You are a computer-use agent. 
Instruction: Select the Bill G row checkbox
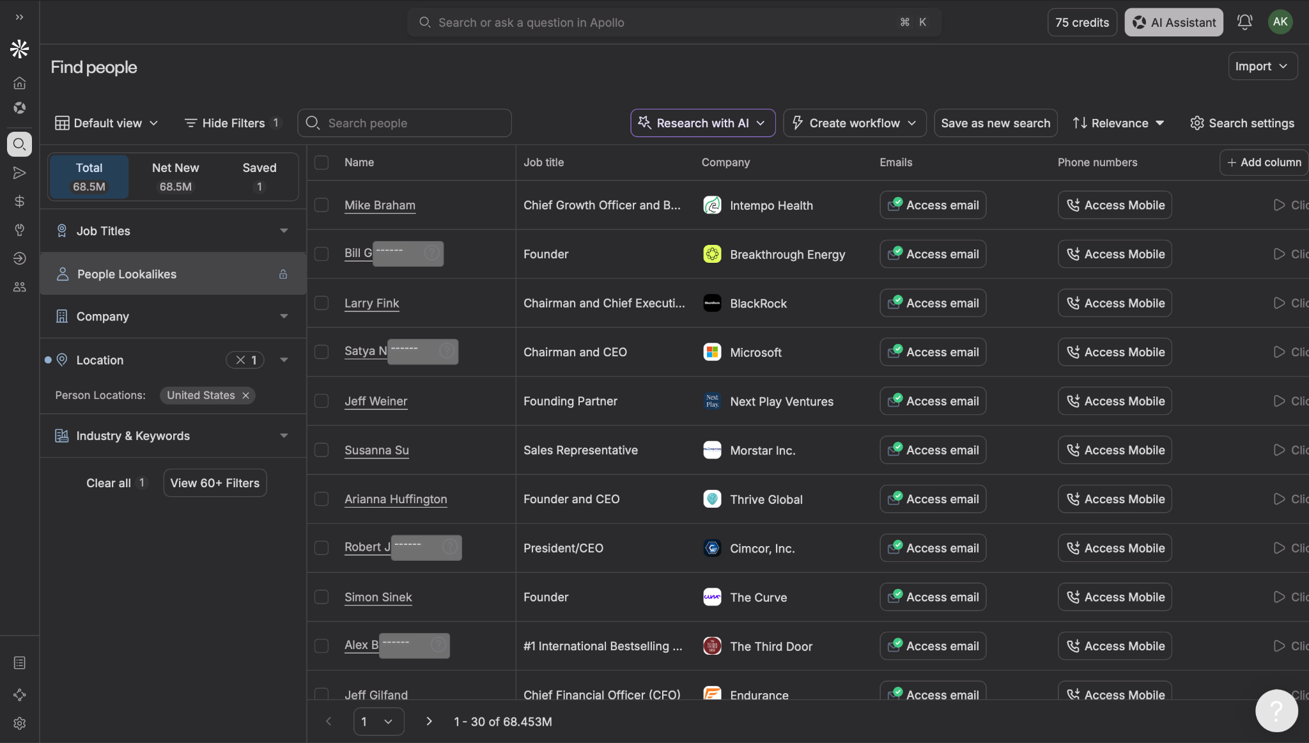321,254
